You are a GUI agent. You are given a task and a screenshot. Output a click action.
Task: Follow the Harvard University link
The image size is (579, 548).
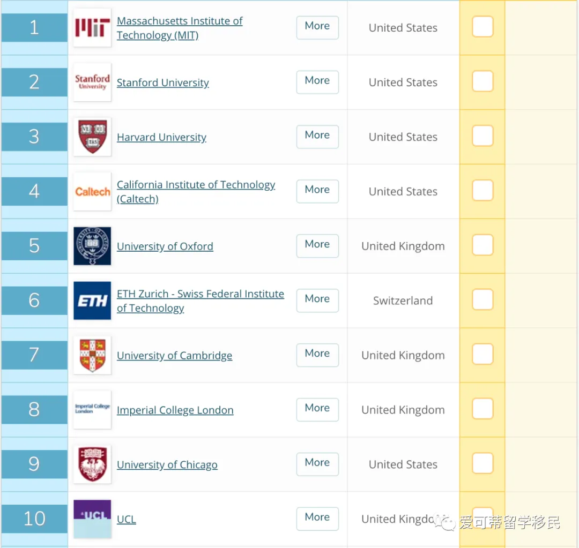(x=161, y=137)
